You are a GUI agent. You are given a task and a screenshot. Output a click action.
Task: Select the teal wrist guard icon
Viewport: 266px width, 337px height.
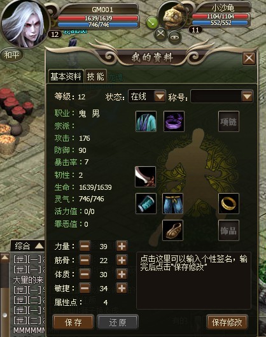(146, 203)
